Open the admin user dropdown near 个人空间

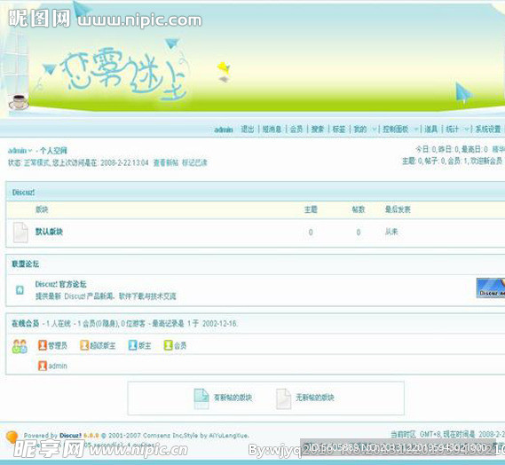click(30, 150)
